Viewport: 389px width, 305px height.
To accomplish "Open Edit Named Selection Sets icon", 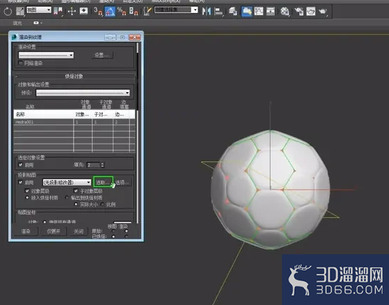I will (147, 11).
